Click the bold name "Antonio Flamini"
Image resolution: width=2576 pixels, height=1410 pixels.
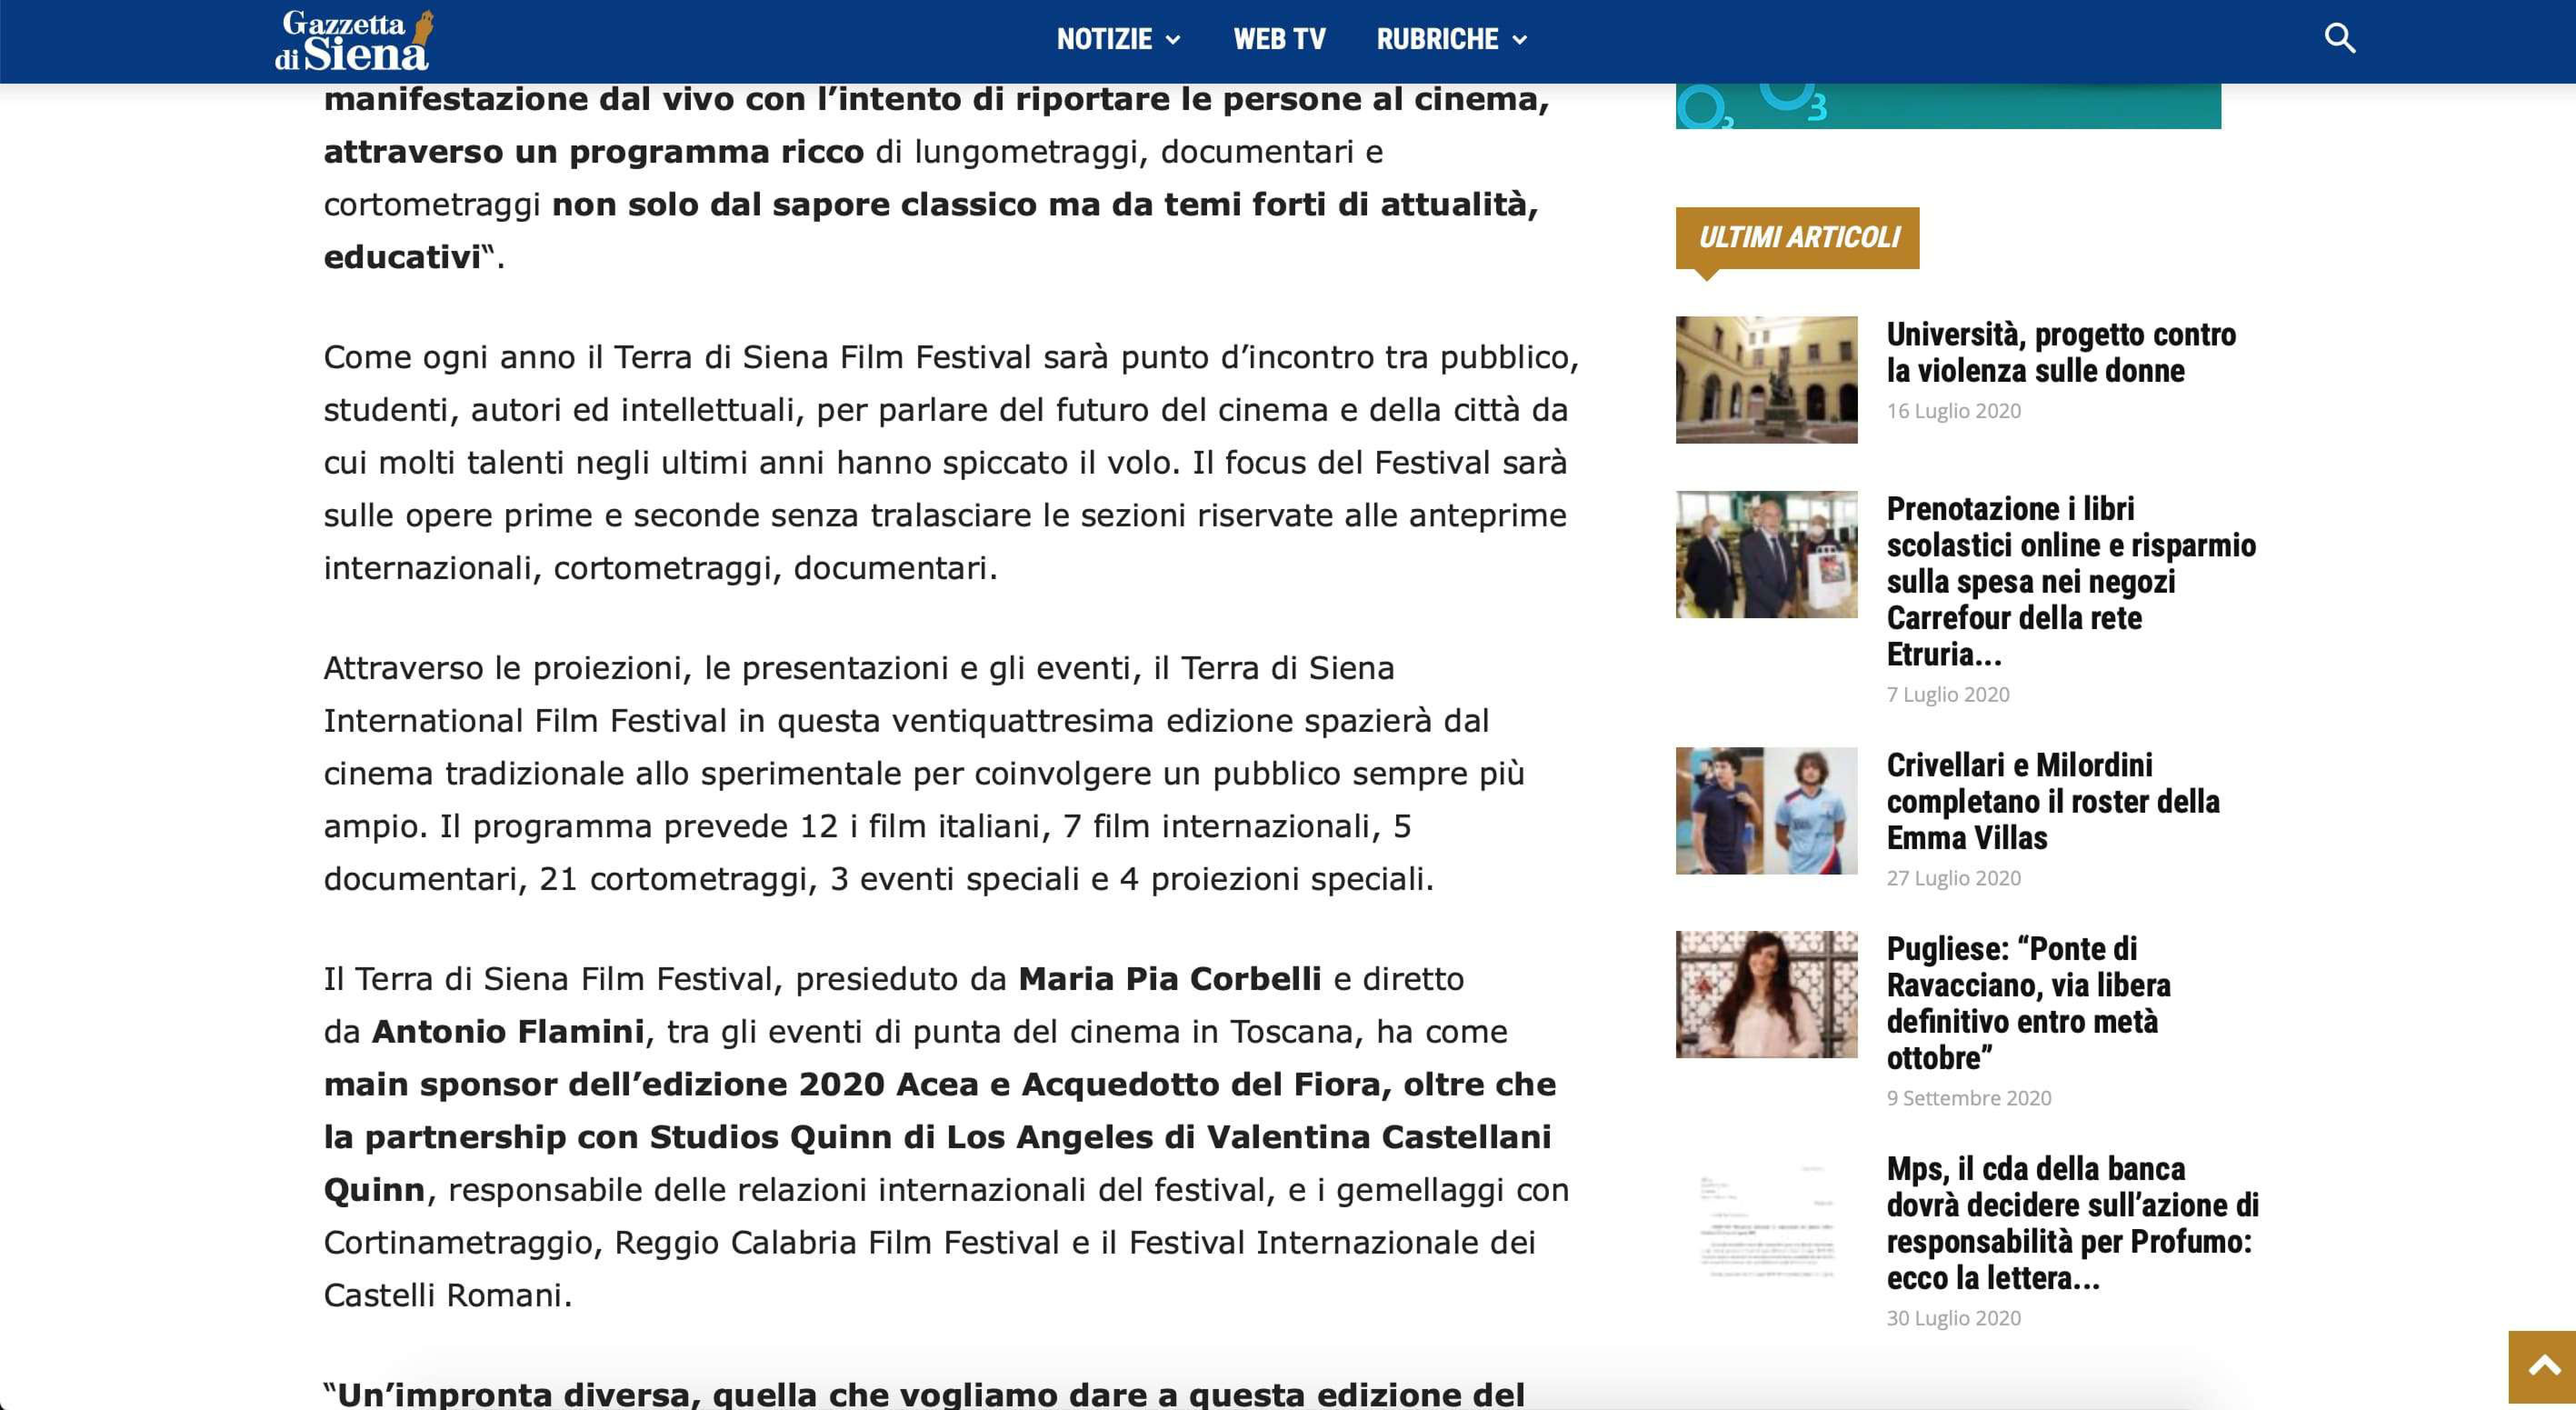tap(508, 1031)
